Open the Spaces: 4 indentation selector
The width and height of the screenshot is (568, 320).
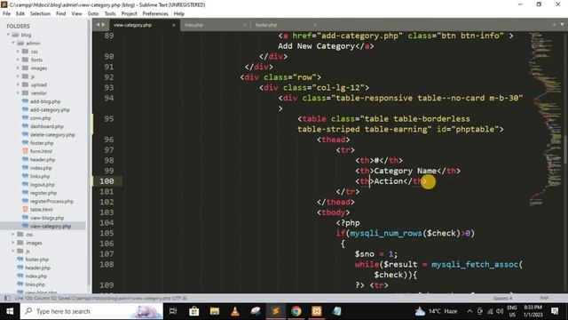[x=503, y=299]
